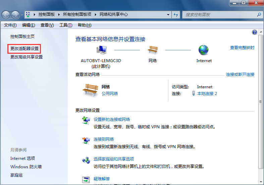Click the search magnifier icon
Image resolution: width=264 pixels, height=185 pixels.
point(259,15)
